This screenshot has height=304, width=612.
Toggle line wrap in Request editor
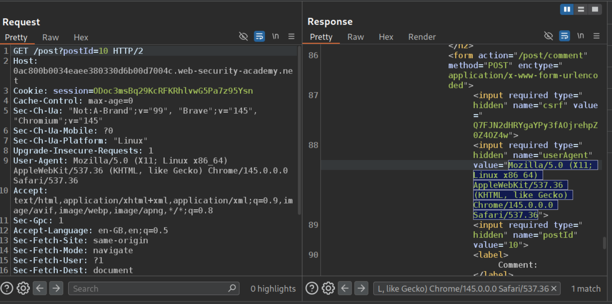click(259, 37)
